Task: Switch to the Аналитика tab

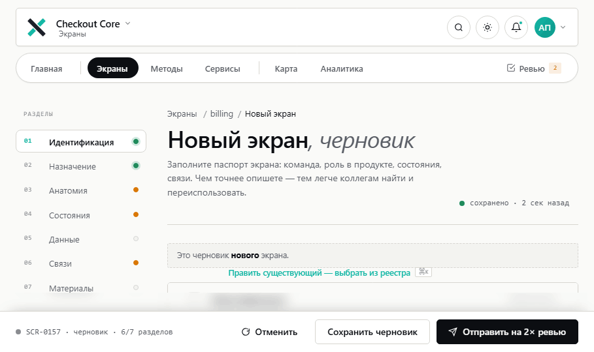Action: pos(342,68)
